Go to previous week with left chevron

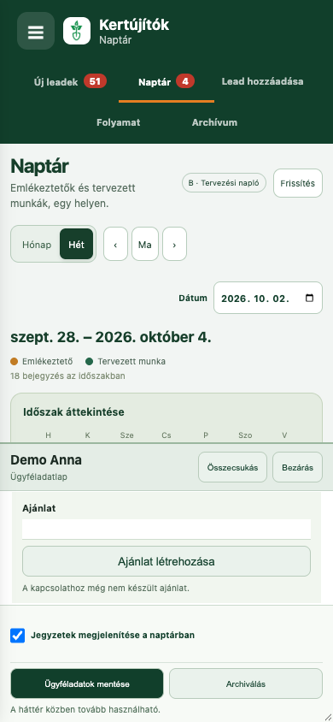[116, 244]
